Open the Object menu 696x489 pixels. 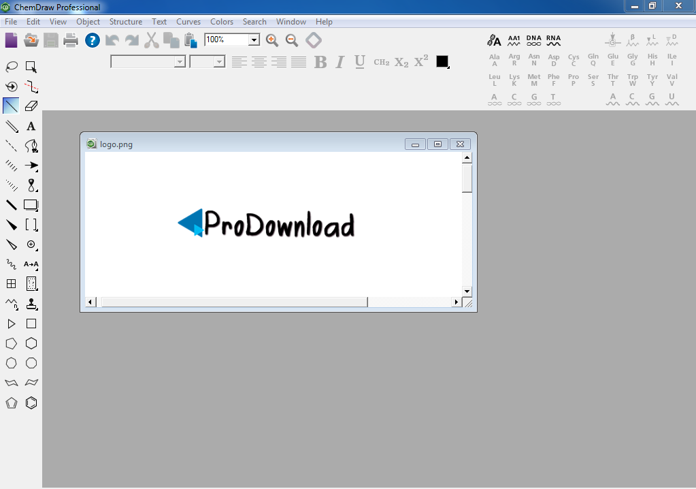pos(88,21)
